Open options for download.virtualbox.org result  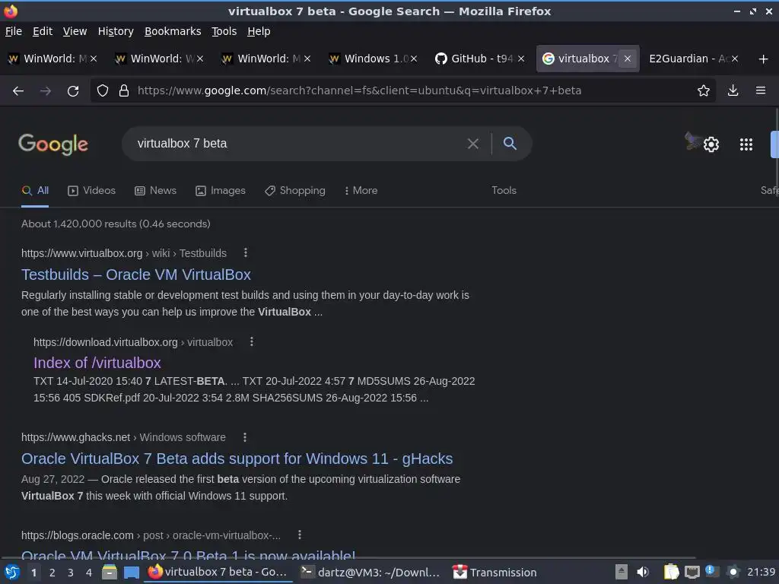pos(252,341)
